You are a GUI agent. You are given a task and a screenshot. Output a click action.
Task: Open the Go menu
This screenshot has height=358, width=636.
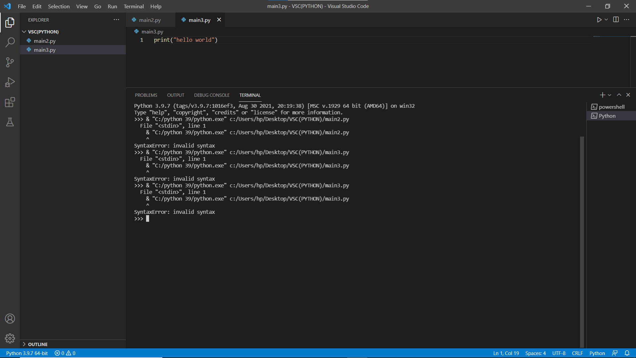pos(97,6)
